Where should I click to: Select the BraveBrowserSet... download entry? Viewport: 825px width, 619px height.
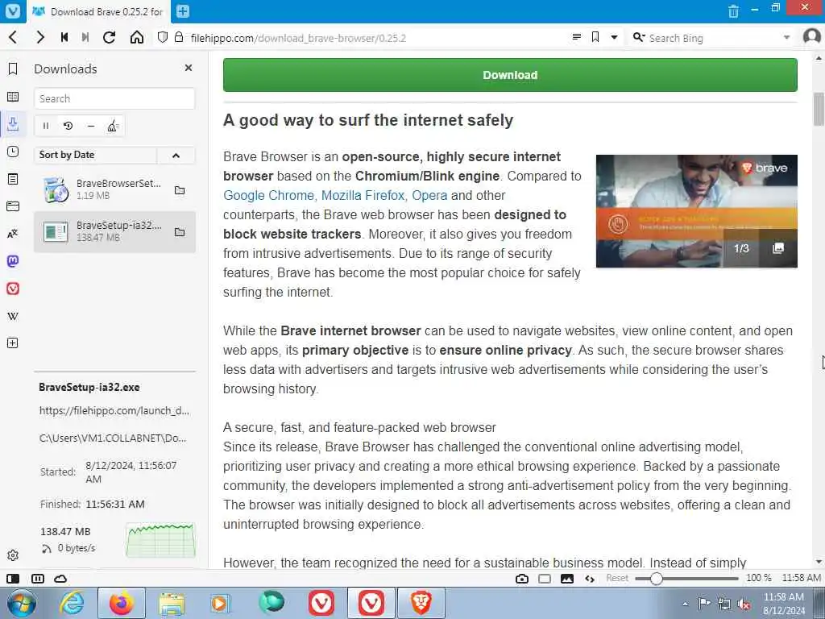[114, 189]
